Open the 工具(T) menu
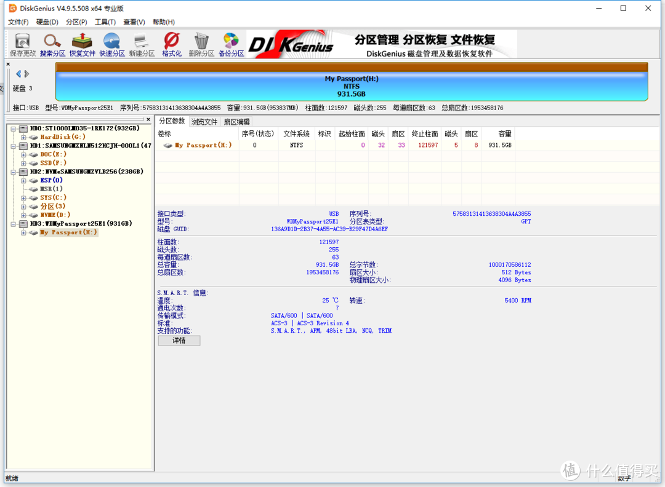The width and height of the screenshot is (665, 487). pyautogui.click(x=105, y=22)
